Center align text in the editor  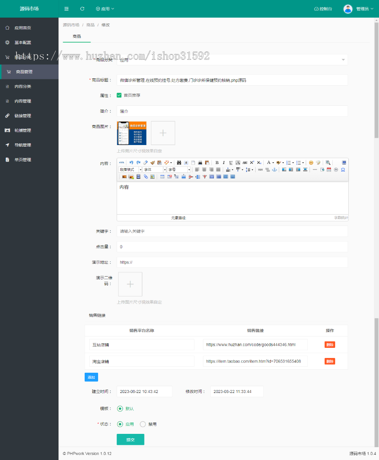tap(204, 169)
